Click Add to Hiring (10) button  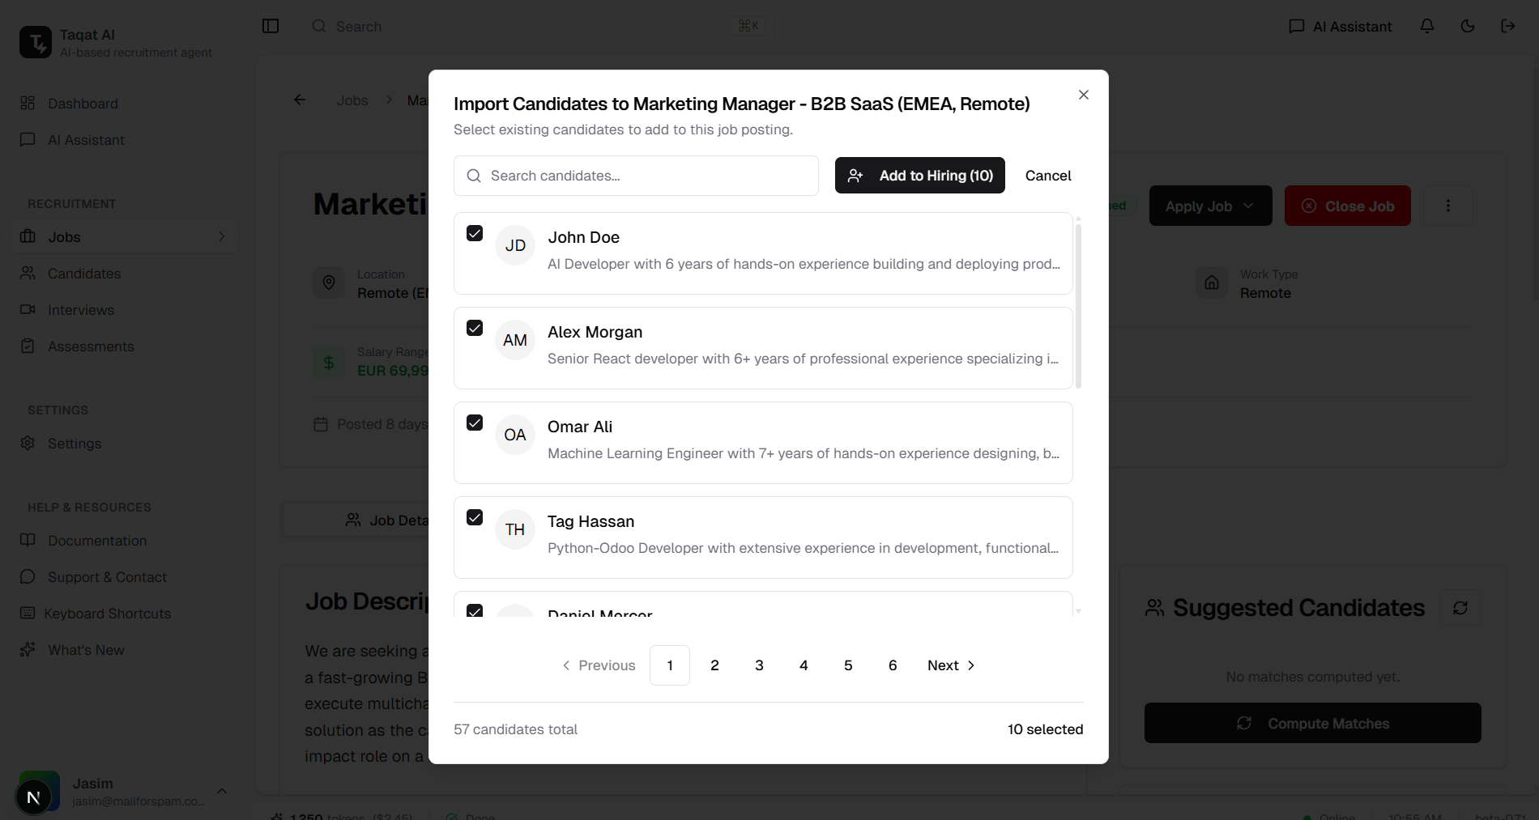(x=919, y=176)
